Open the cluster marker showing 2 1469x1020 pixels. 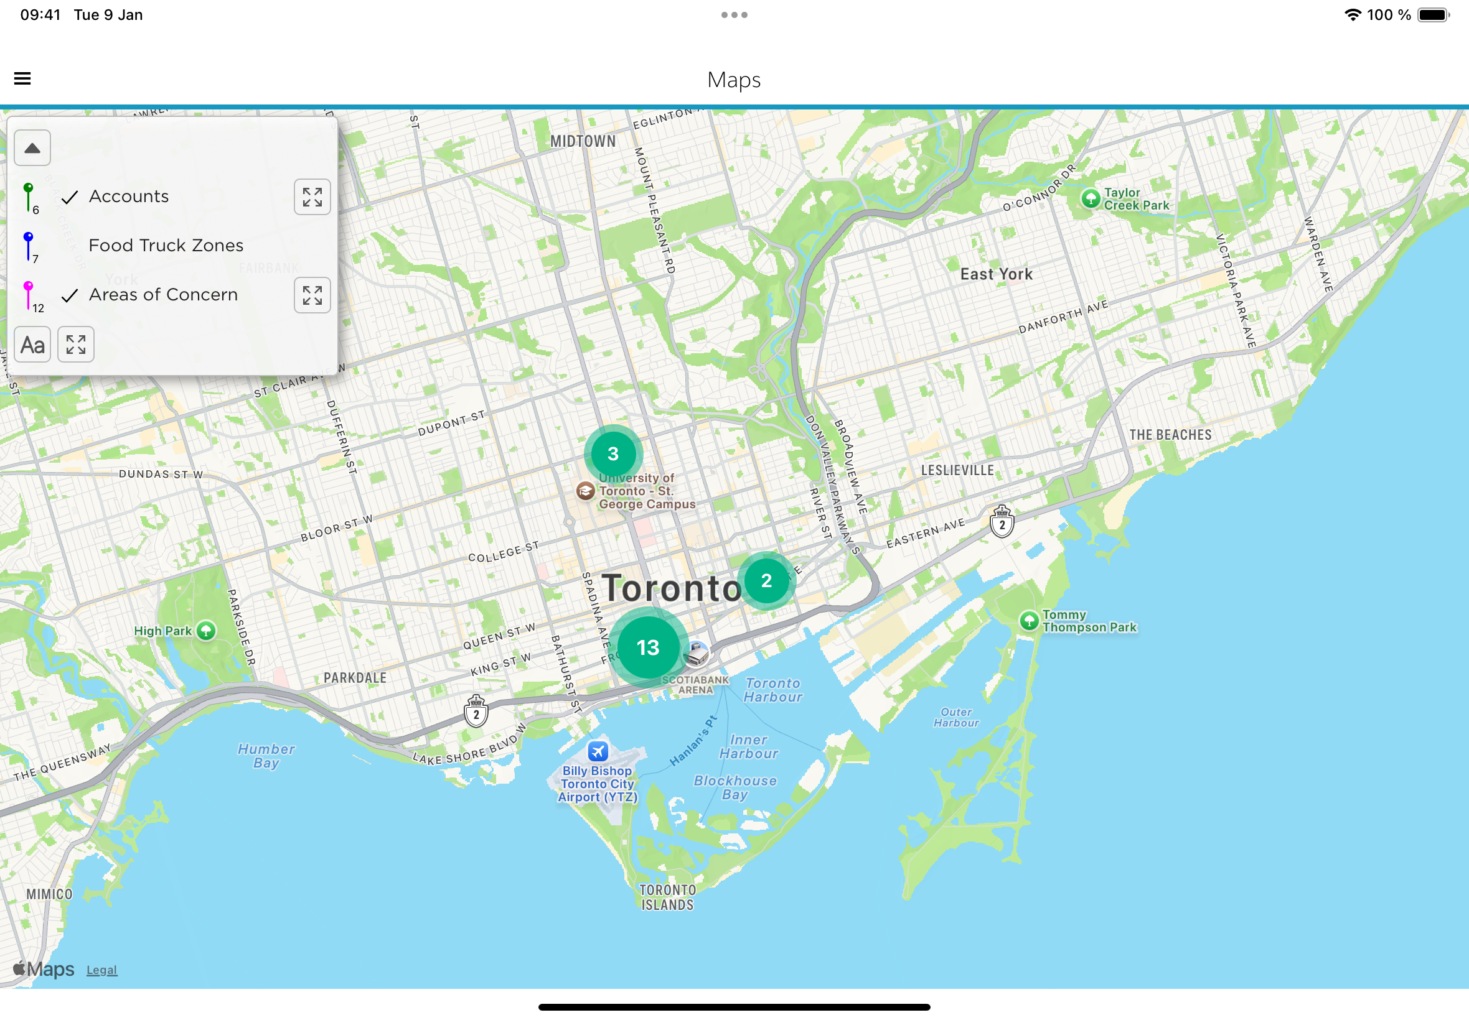pos(766,581)
